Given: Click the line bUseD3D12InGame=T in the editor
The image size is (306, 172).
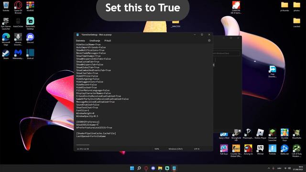Looking at the screenshot, I should tap(87, 125).
